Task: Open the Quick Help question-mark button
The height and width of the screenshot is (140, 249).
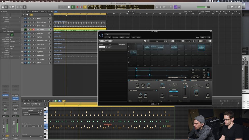Action: 10,7
